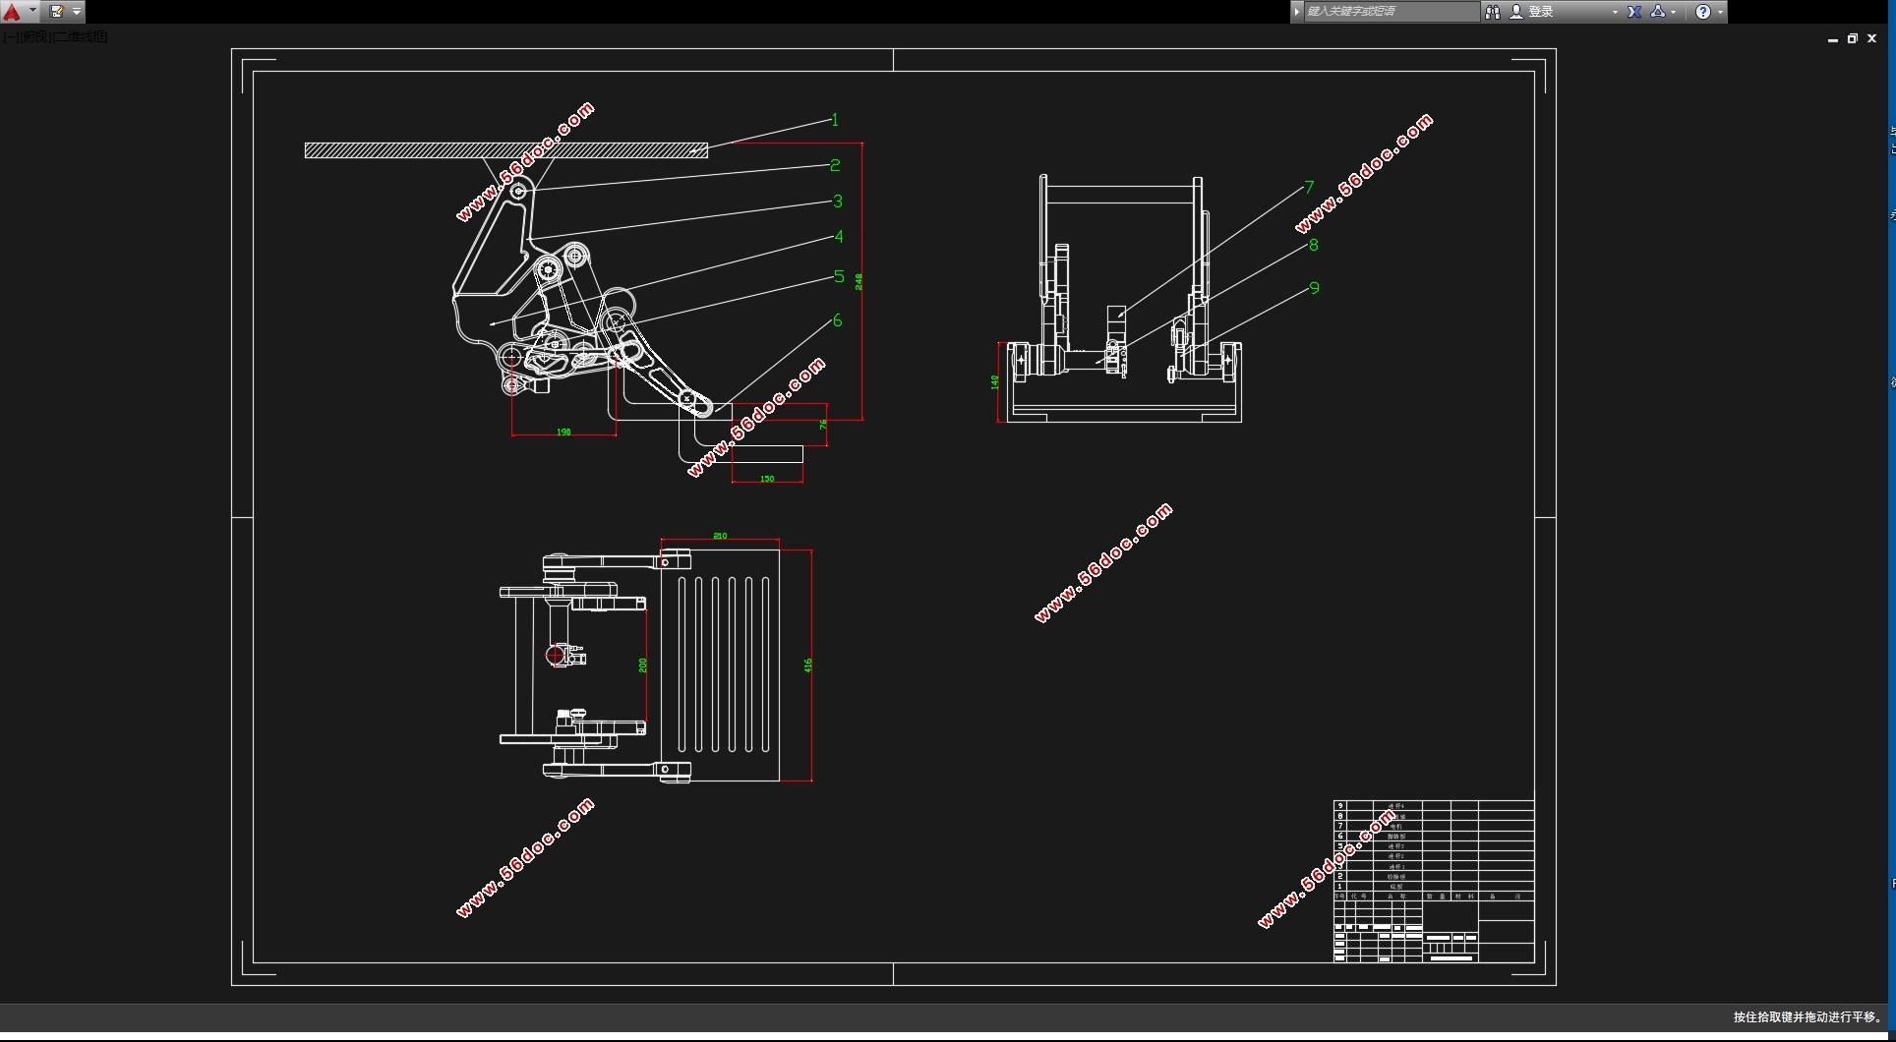
Task: Expand the Help dropdown arrow
Action: pyautogui.click(x=1720, y=12)
